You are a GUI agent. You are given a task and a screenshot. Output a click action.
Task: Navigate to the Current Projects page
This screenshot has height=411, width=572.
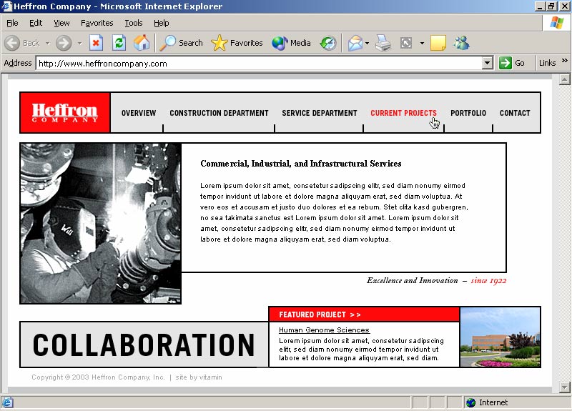(403, 113)
